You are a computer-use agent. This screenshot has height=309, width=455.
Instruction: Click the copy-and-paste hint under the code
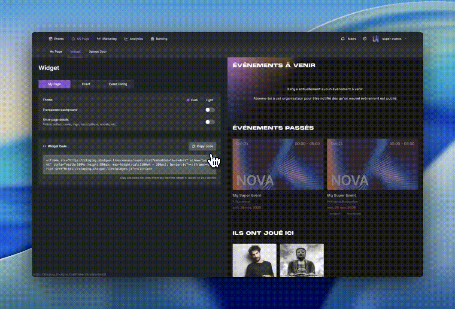point(168,178)
